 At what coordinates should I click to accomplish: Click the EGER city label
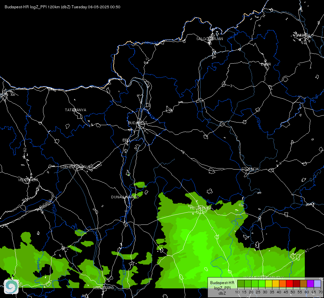pyautogui.click(x=266, y=64)
